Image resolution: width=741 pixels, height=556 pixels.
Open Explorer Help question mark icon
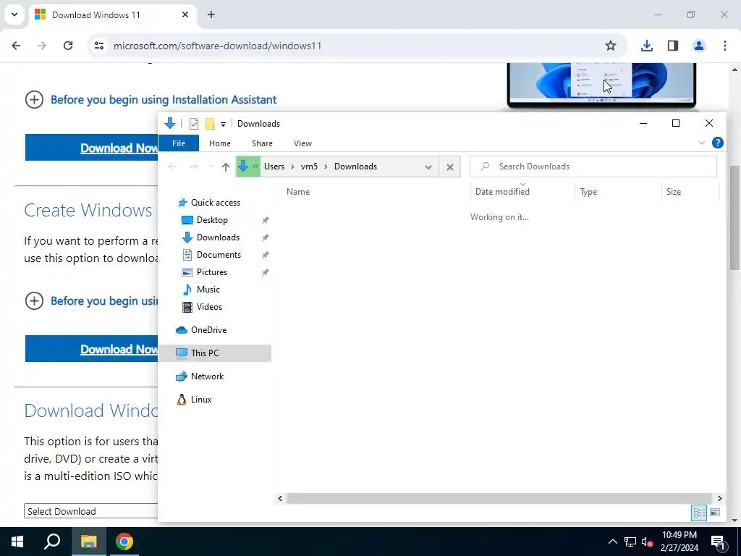point(717,143)
